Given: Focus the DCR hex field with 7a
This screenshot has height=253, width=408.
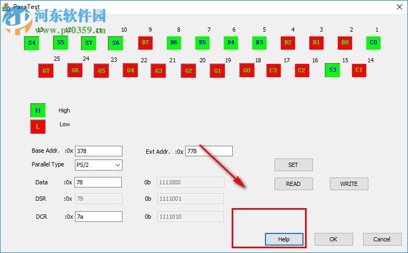Looking at the screenshot, I should [99, 217].
